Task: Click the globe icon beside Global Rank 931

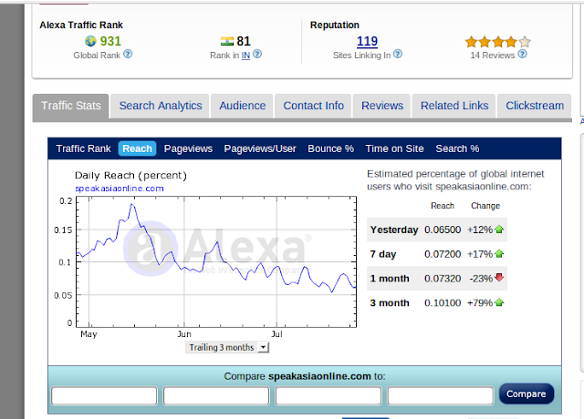Action: pos(90,41)
